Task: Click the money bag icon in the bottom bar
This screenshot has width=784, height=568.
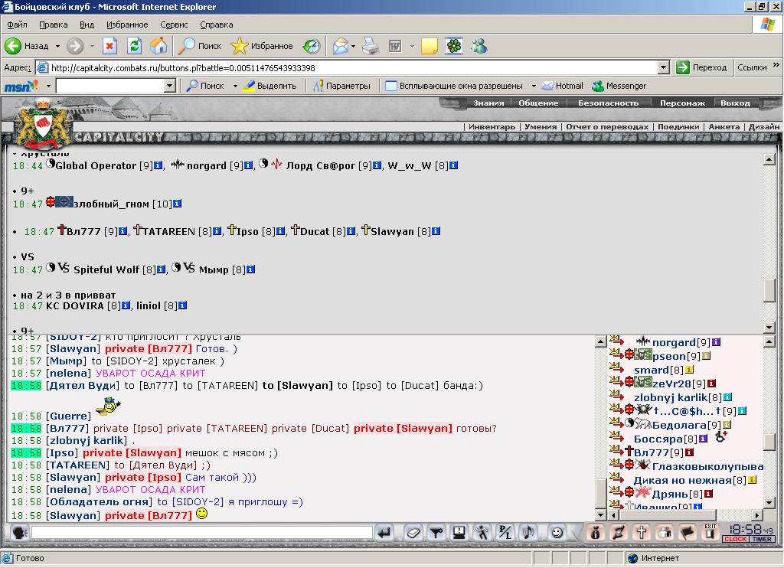Action: pos(595,533)
